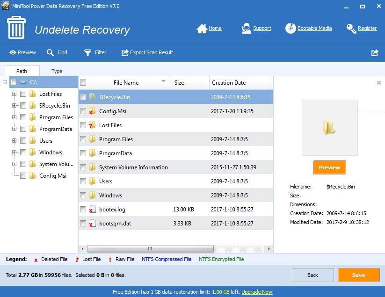Click the app logo icon in title bar
Screen dimensions: 385x297
[x=5, y=6]
